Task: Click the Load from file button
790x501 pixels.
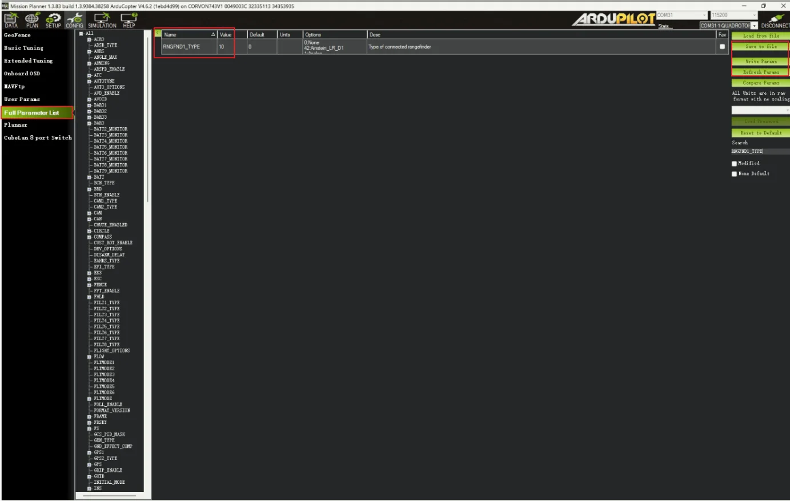Action: coord(761,36)
